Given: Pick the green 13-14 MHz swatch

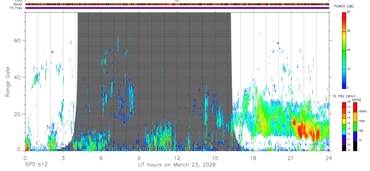Looking at the screenshot, I should pyautogui.click(x=344, y=127).
